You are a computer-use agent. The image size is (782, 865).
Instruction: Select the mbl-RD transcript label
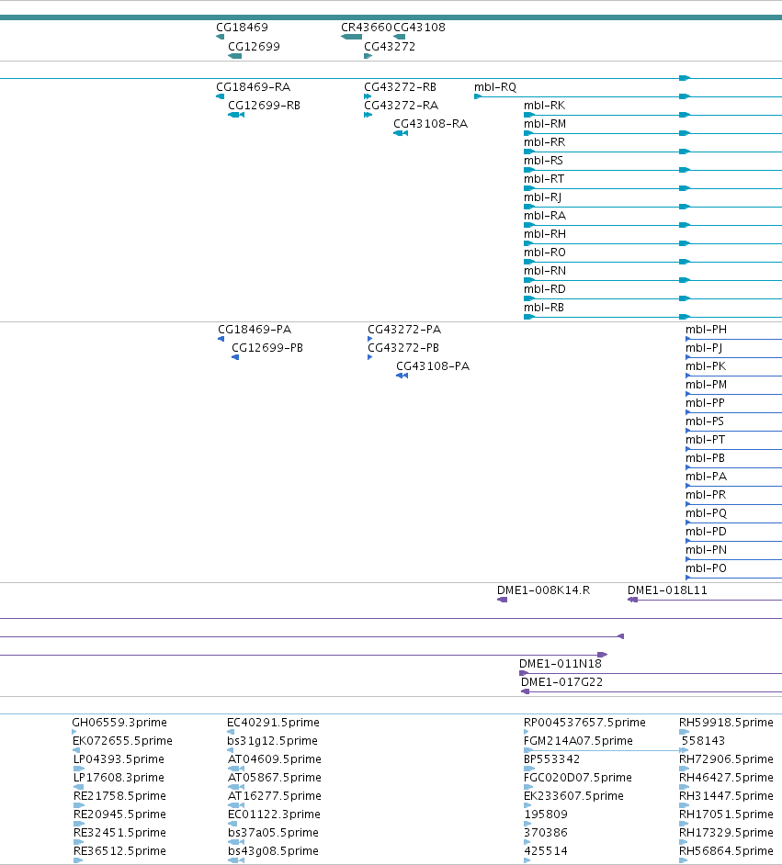click(x=545, y=289)
